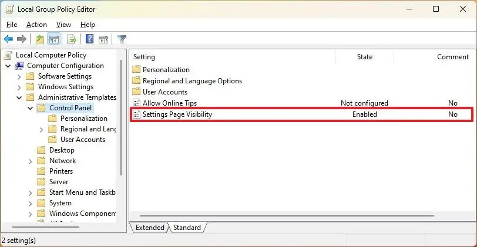Click the Not configured state cell
477x247 pixels.
coord(364,103)
